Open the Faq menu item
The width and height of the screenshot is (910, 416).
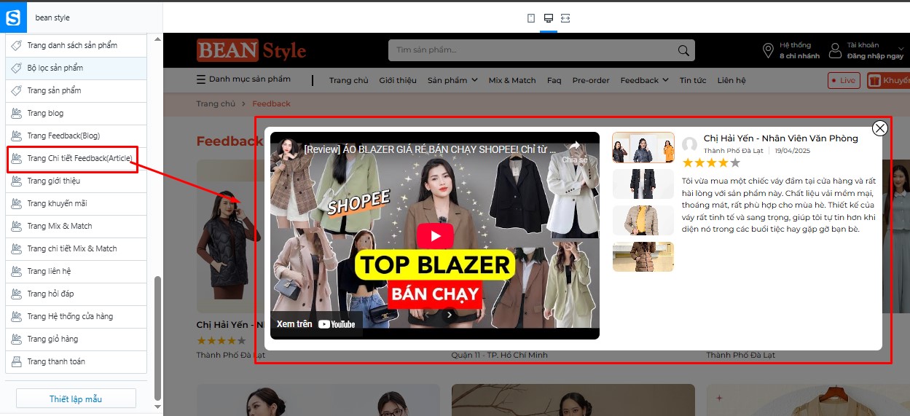point(554,80)
